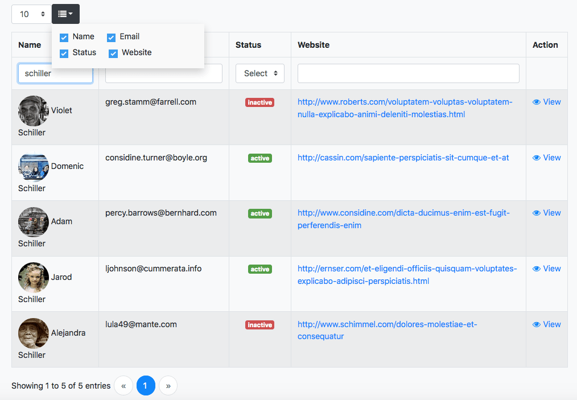Click the Name column header
This screenshot has width=577, height=400.
coord(30,45)
